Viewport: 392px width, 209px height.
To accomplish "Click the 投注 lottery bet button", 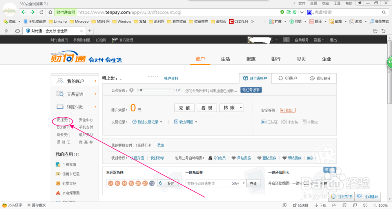I will pyautogui.click(x=171, y=183).
